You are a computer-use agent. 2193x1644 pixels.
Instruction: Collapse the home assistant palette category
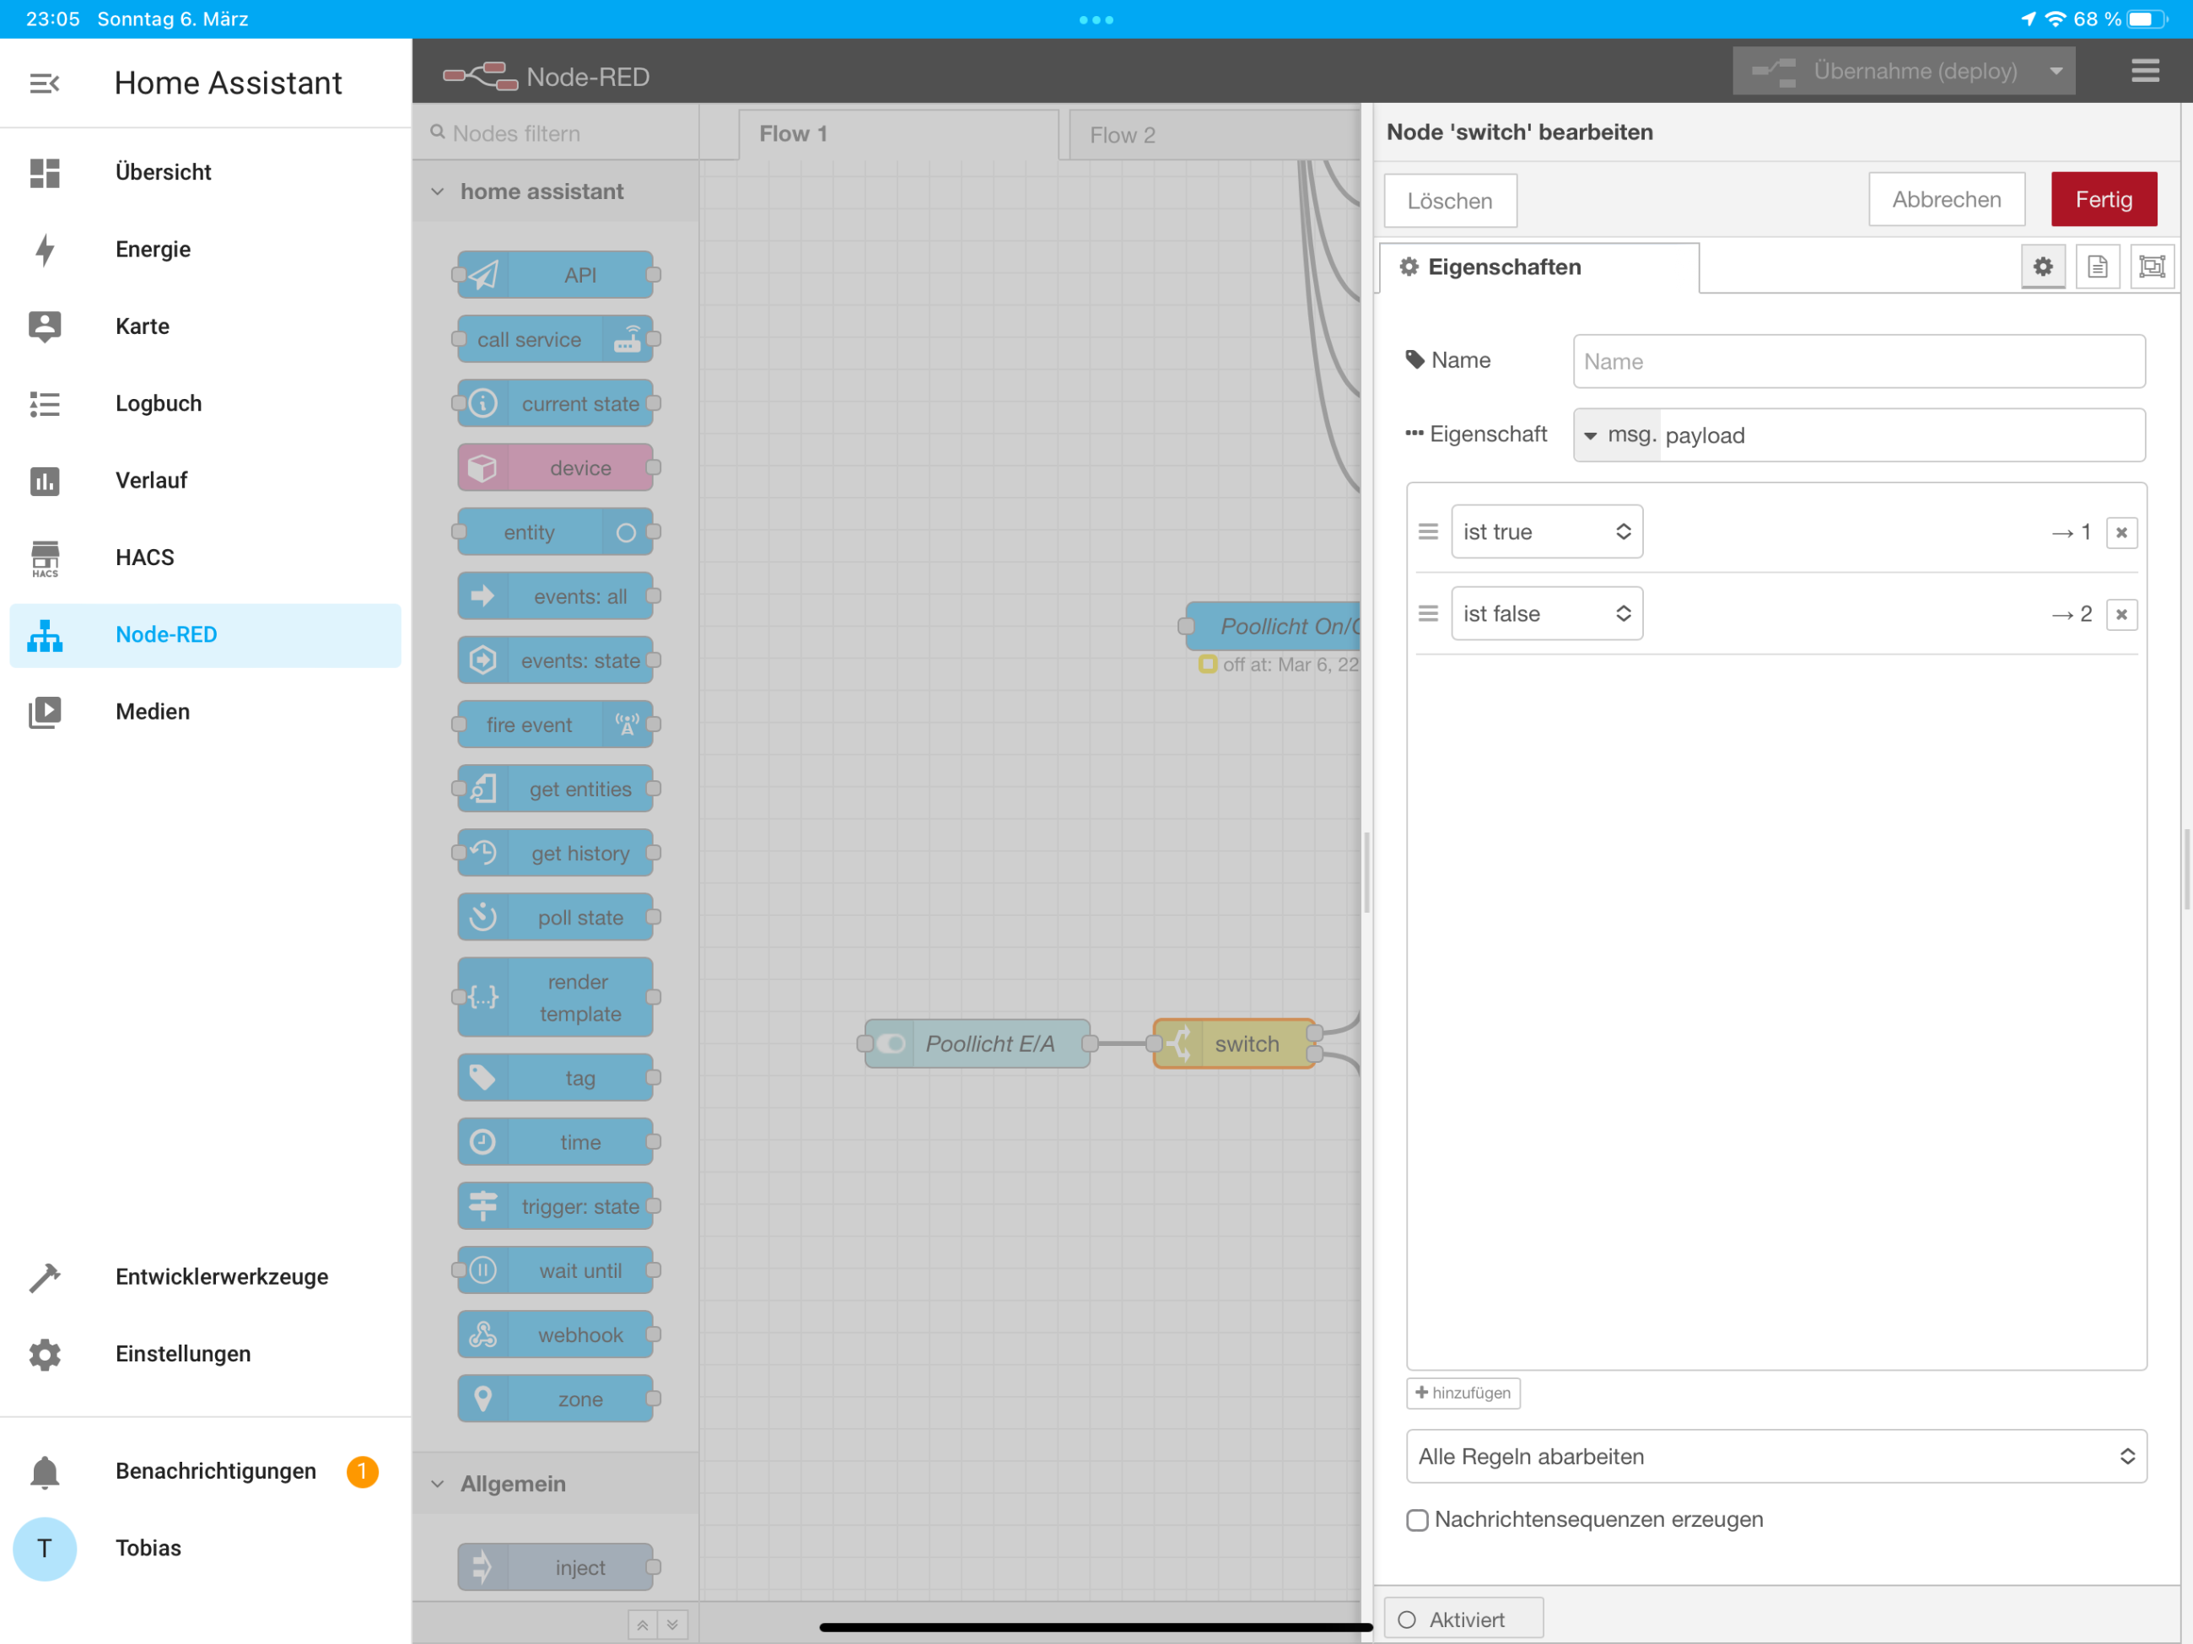437,192
